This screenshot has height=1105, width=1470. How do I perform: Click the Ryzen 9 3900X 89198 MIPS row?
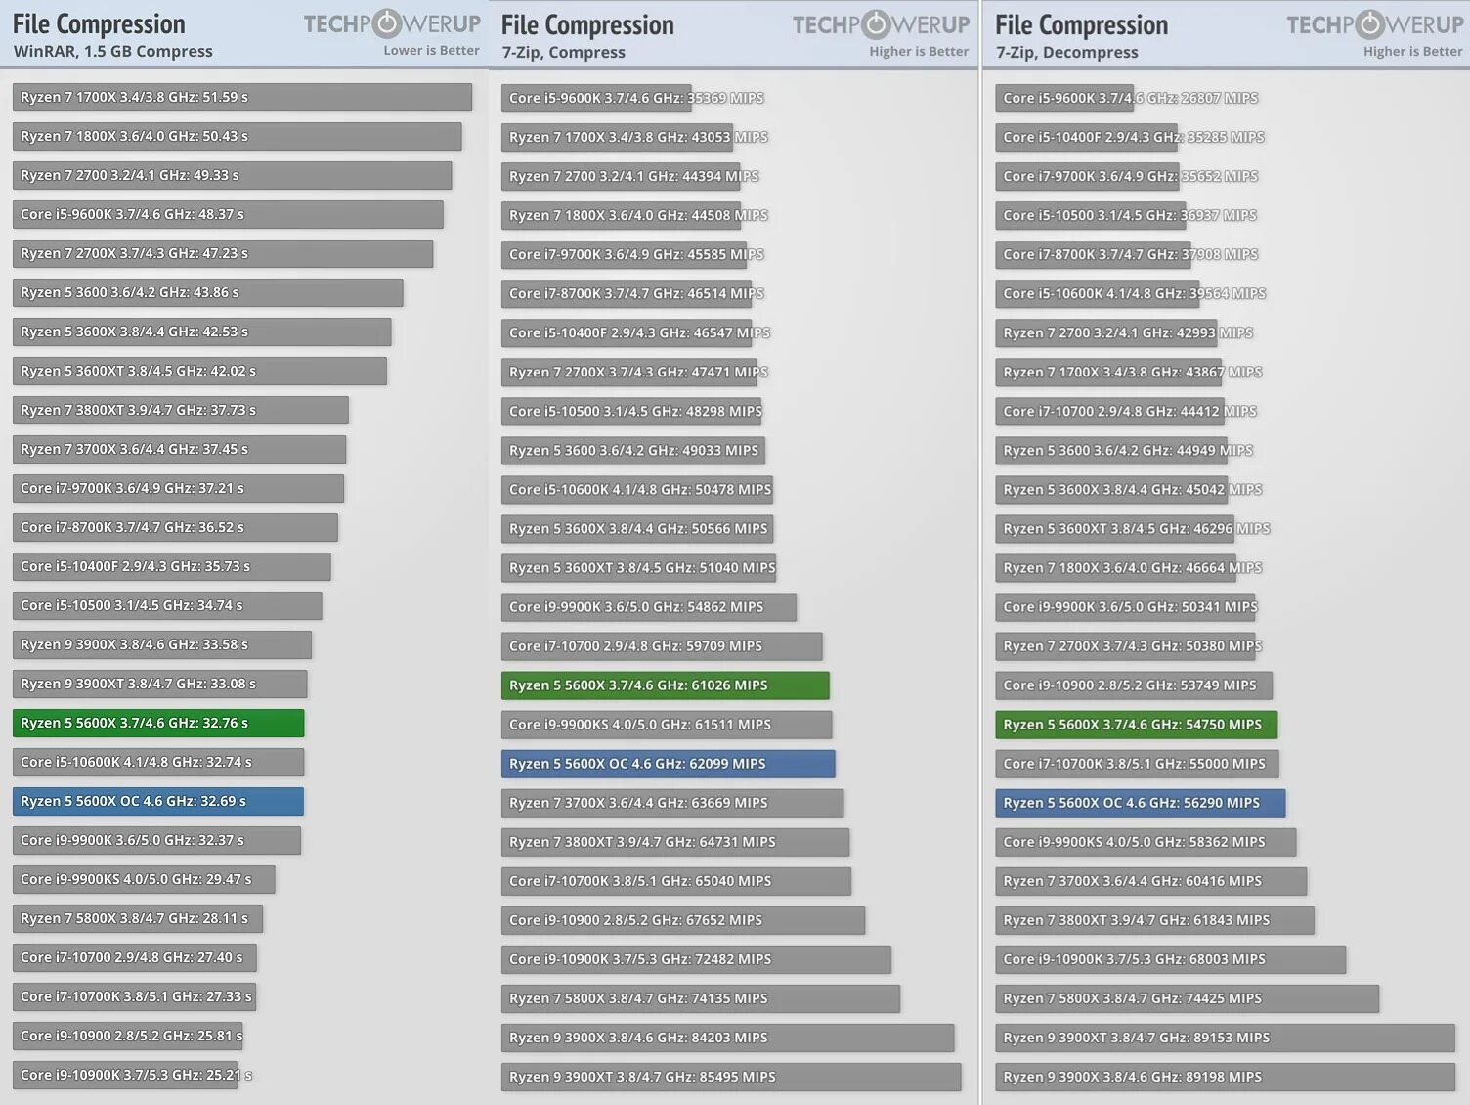pos(1226,1076)
